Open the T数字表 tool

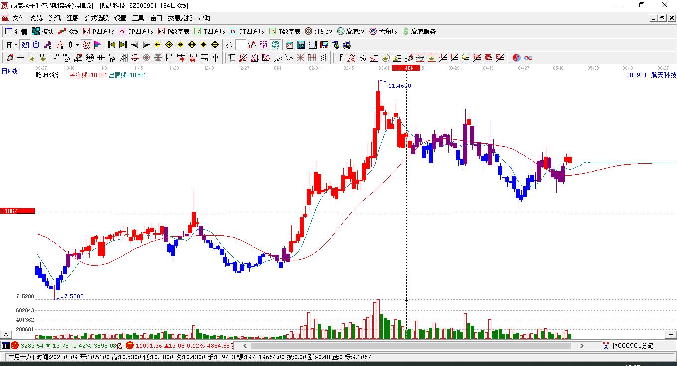coord(285,31)
